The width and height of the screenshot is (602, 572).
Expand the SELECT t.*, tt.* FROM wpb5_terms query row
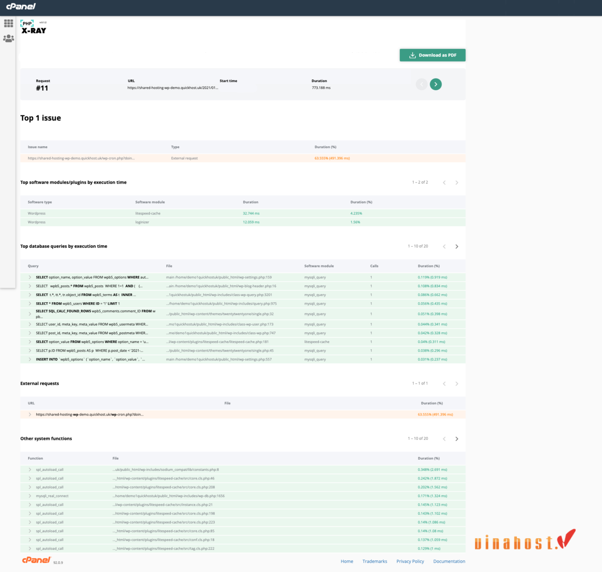pyautogui.click(x=30, y=295)
